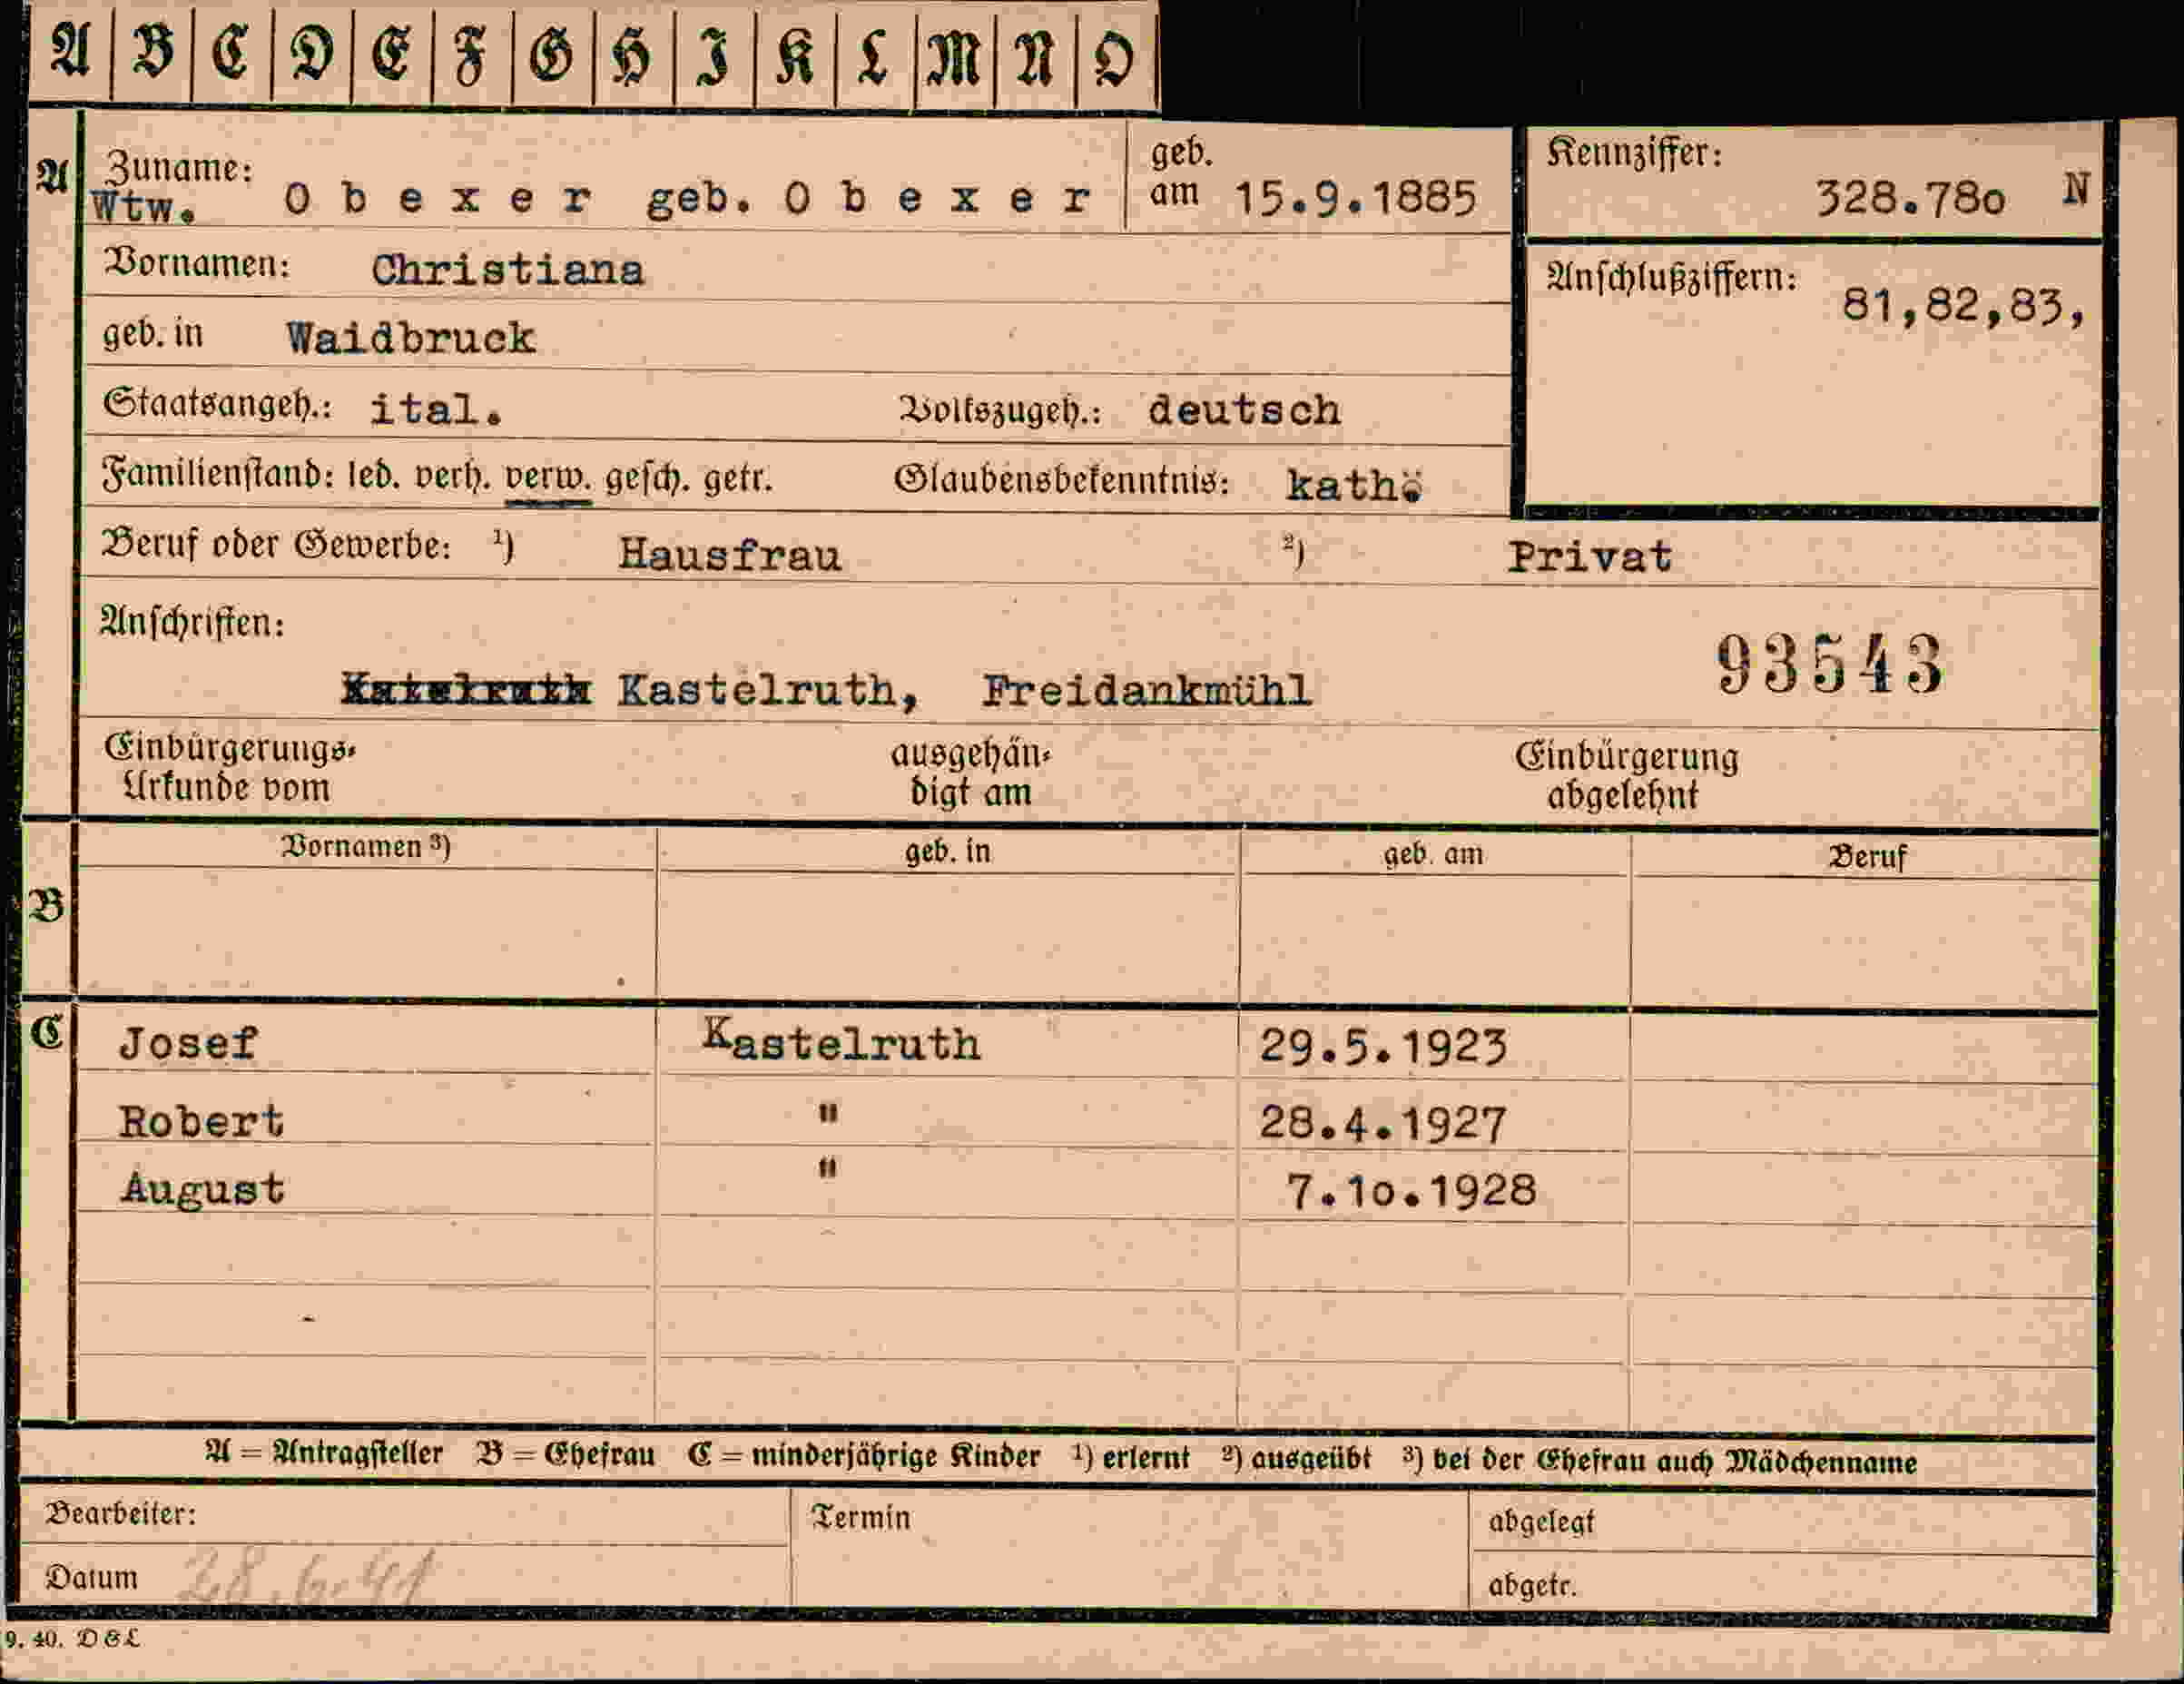Click the 'Beruf oder Gewerbe:' label
2184x1684 pixels.
pyautogui.click(x=277, y=544)
